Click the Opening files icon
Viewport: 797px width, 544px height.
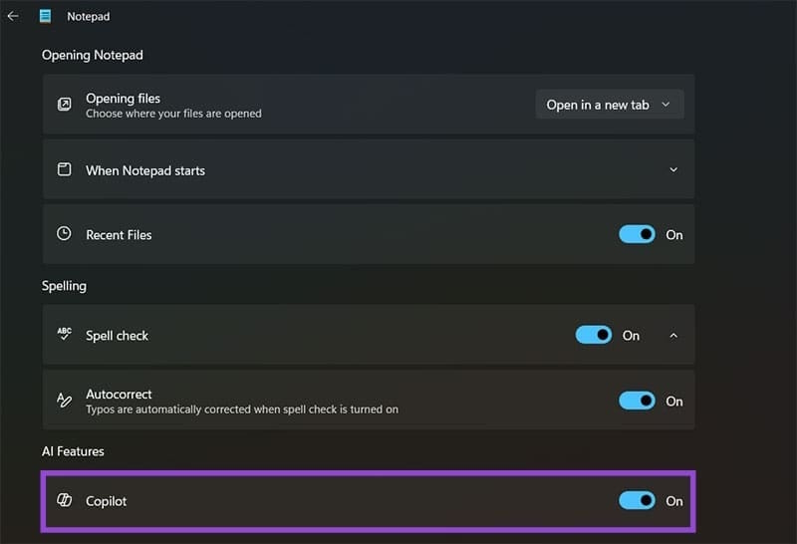click(64, 105)
